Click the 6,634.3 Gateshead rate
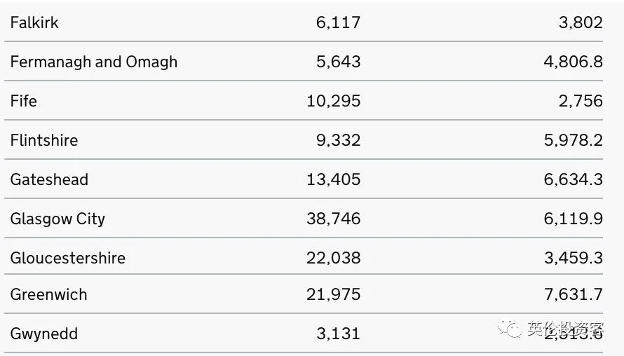This screenshot has width=624, height=356. coord(574,179)
